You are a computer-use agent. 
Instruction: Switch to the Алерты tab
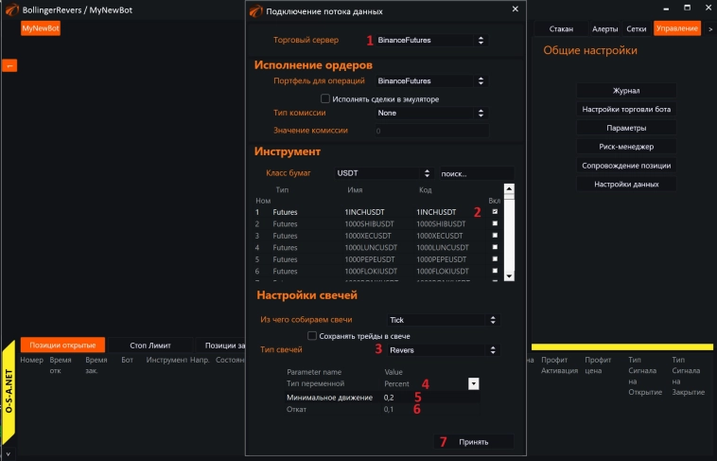[605, 29]
